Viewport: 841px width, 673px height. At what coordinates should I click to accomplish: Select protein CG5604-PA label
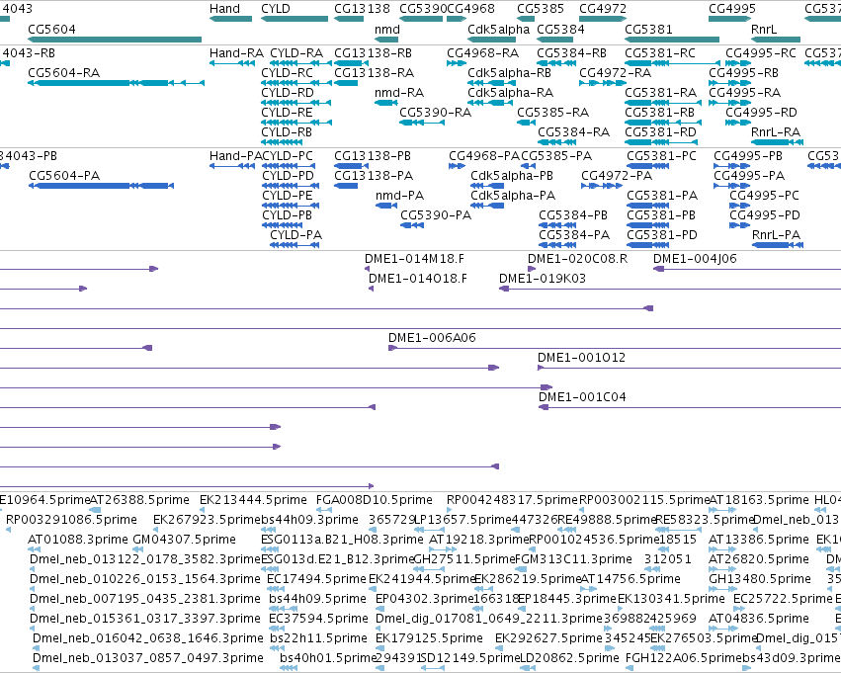tap(64, 176)
